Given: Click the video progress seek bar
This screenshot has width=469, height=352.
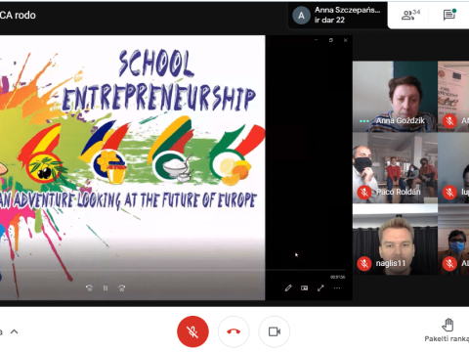Looking at the screenshot, I should 173,270.
